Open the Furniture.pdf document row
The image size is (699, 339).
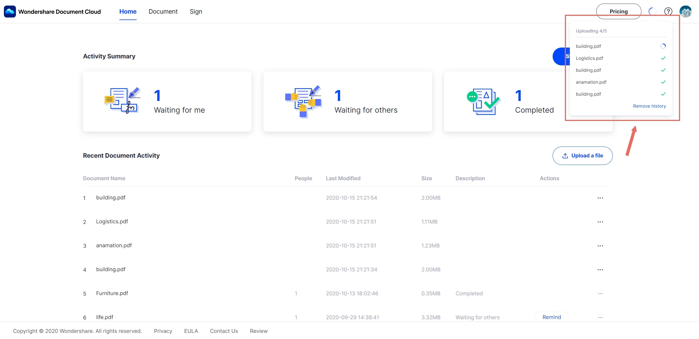[112, 293]
